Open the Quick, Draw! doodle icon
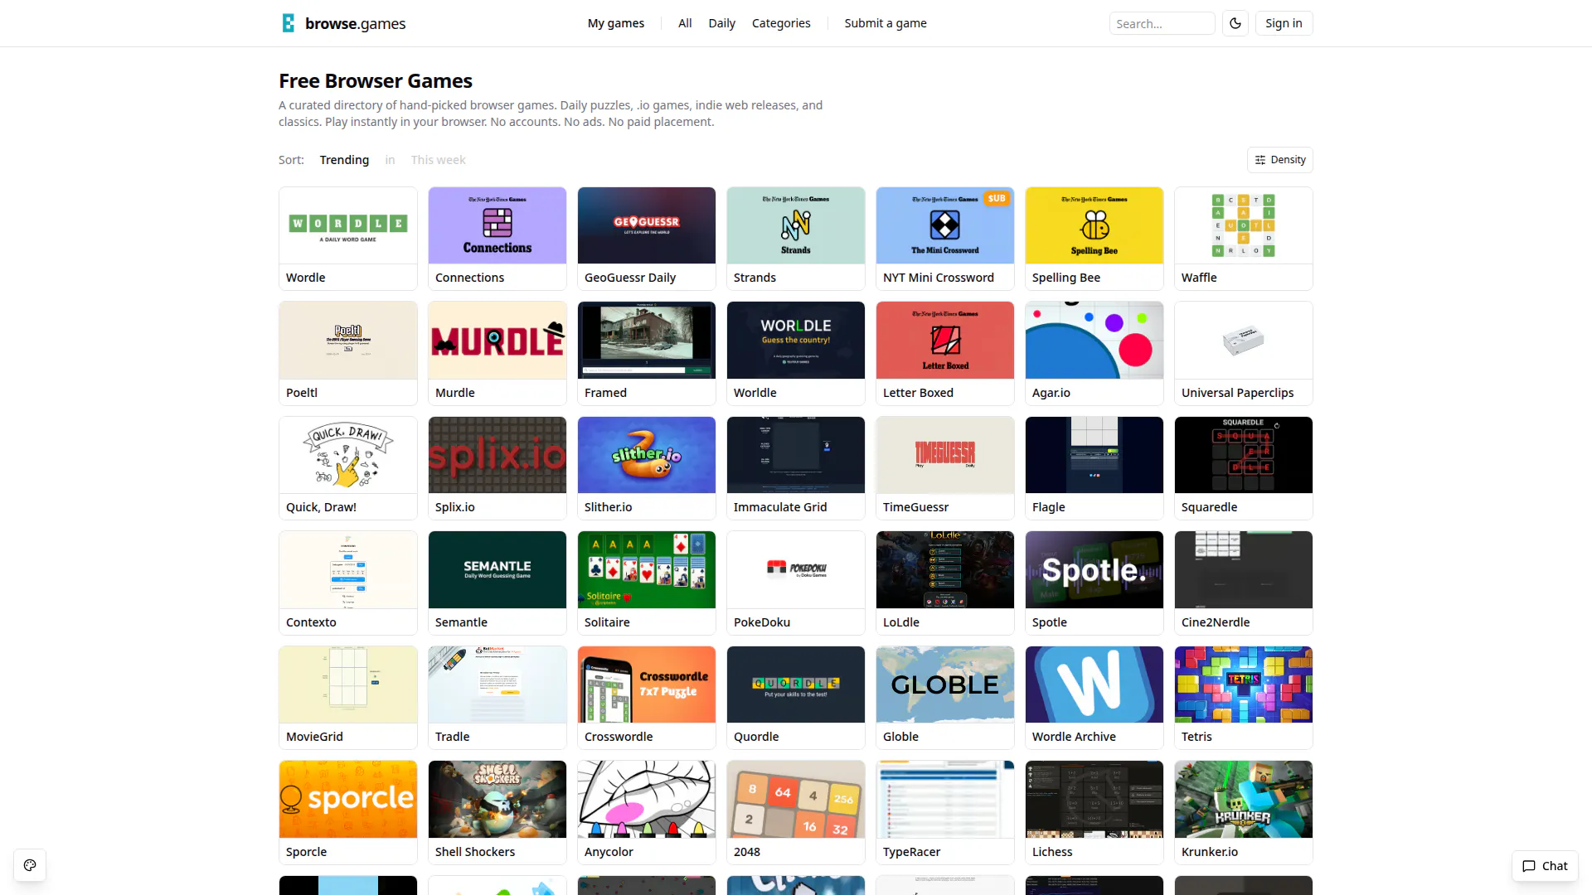 pyautogui.click(x=348, y=455)
